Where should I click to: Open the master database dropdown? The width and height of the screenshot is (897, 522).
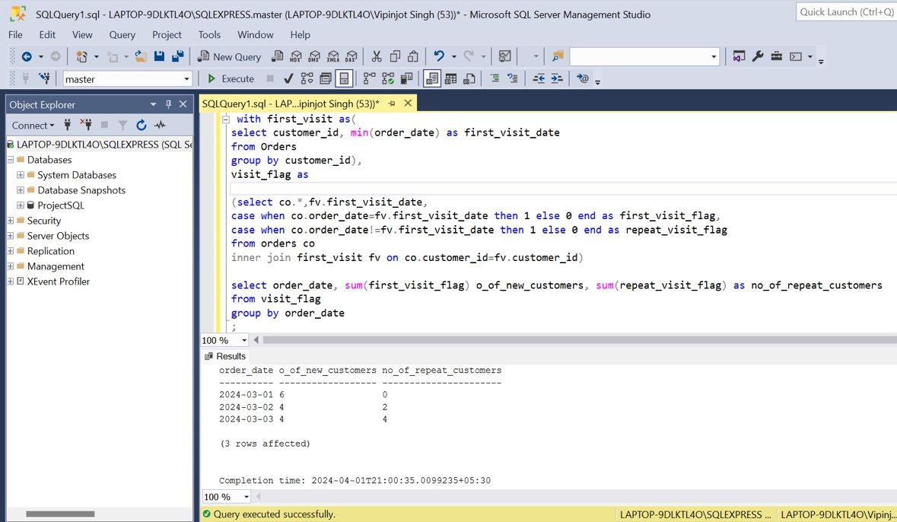click(x=186, y=79)
